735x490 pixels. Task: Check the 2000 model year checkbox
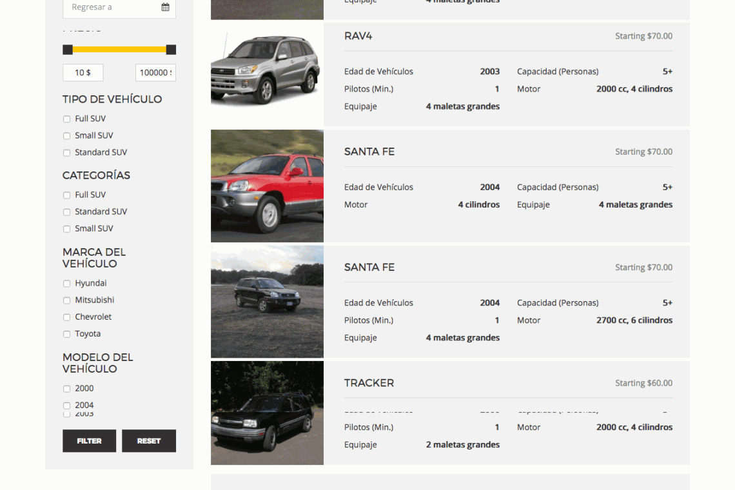pos(66,389)
